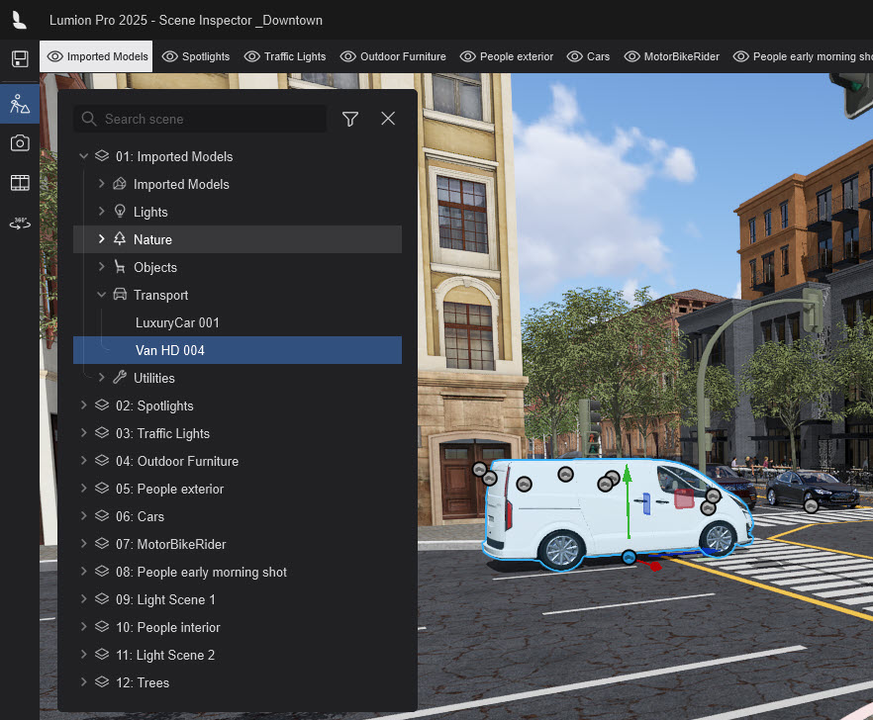Select the 360 Panorama mode icon
Image resolution: width=873 pixels, height=720 pixels.
coord(20,223)
